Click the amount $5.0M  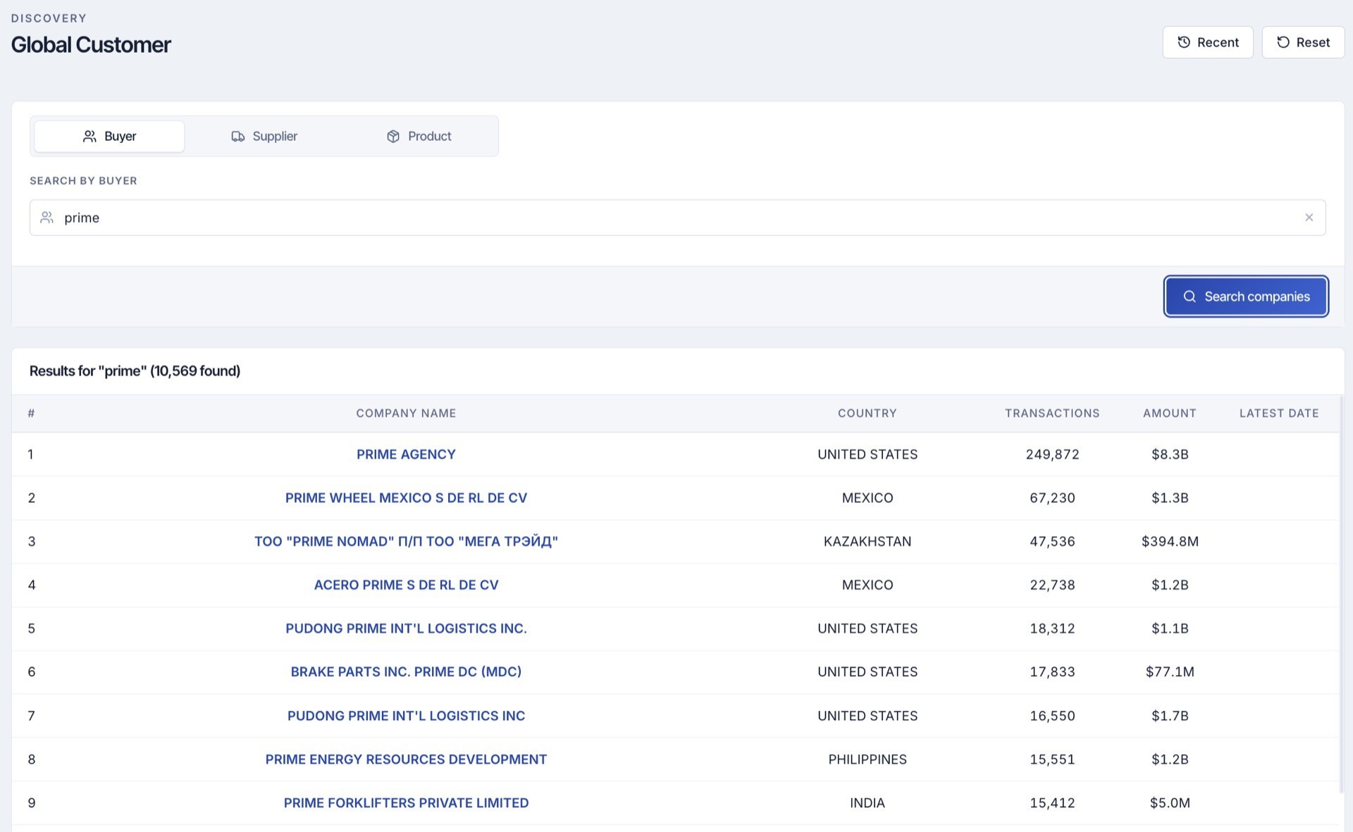[x=1170, y=803]
